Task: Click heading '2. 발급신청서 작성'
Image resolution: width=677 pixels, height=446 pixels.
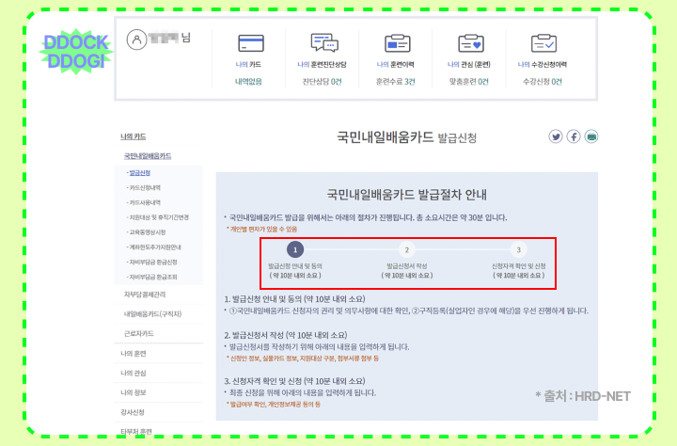Action: point(286,335)
